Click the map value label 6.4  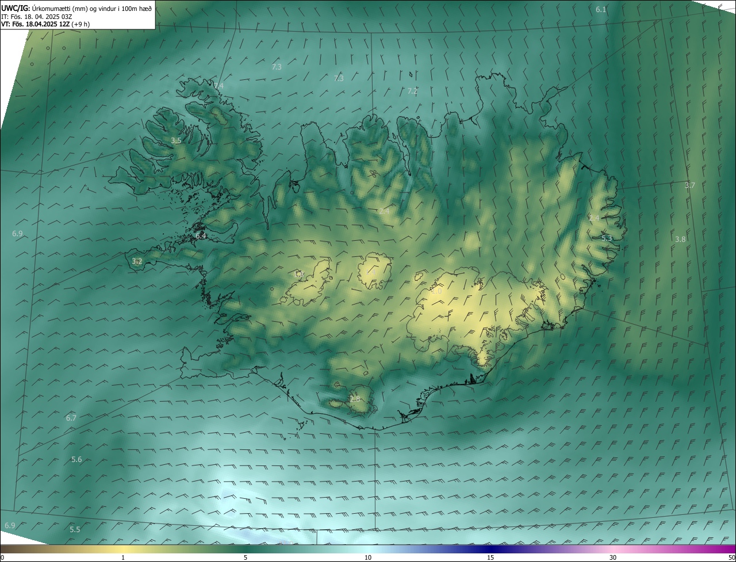[201, 236]
